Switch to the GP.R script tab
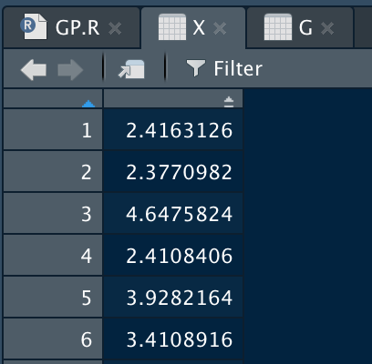Viewport: 372px width, 364px height. coord(71,28)
